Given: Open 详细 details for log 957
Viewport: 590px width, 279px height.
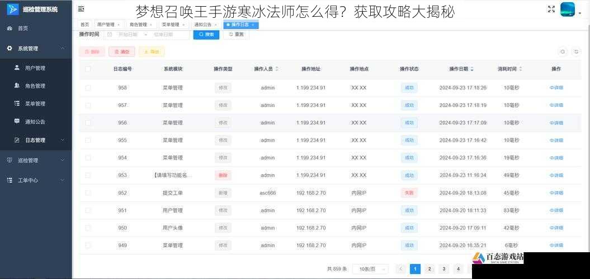Looking at the screenshot, I should [556, 105].
